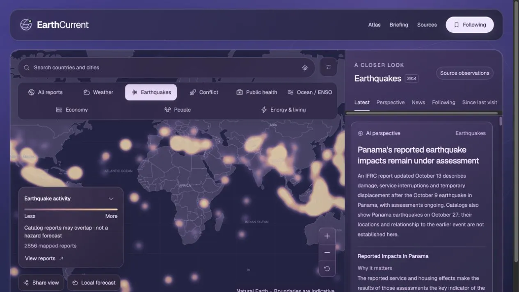The image size is (519, 292).
Task: Select the Weather category
Action: [98, 92]
